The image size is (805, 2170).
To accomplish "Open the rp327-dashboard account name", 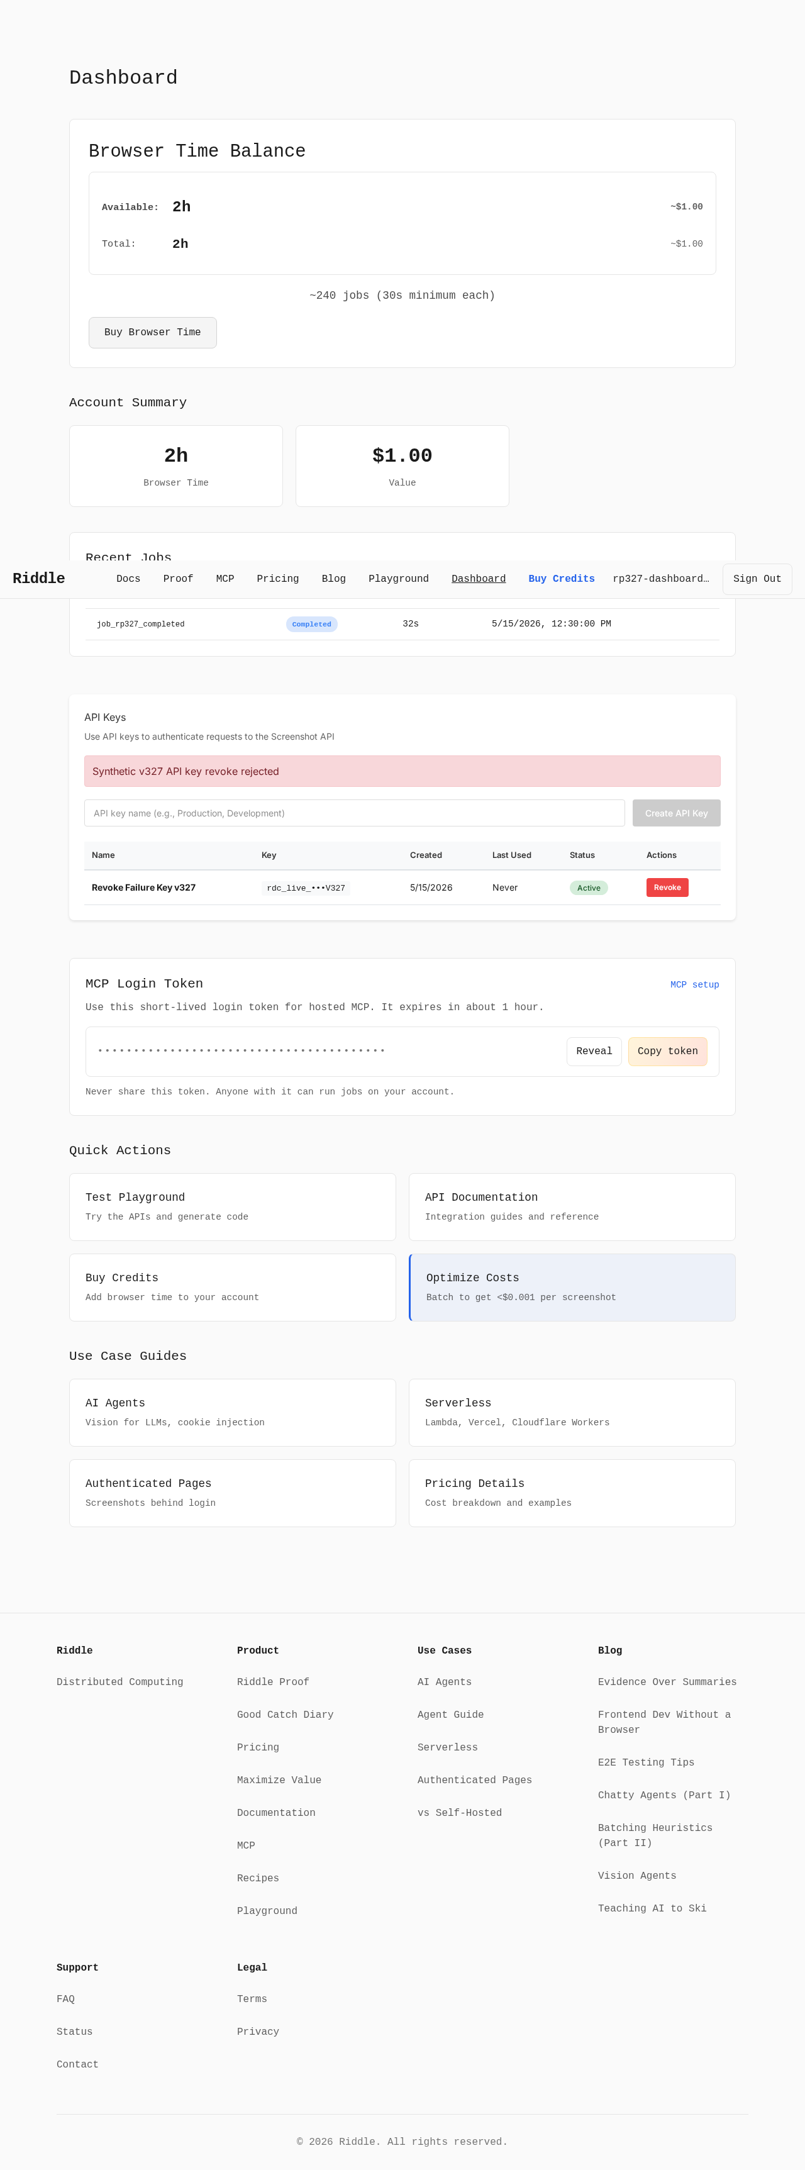I will pos(661,579).
